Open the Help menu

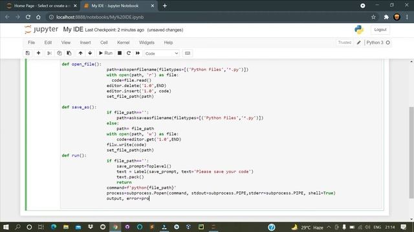click(x=168, y=43)
